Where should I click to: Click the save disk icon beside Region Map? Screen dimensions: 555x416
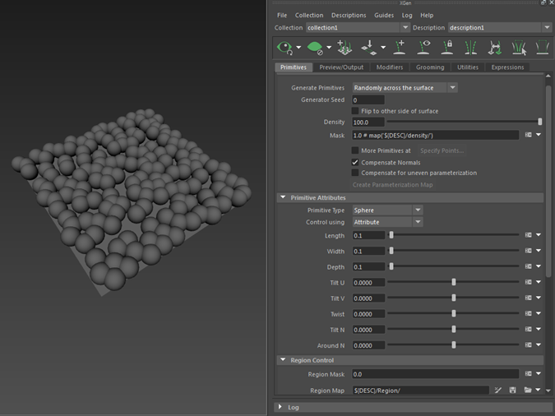513,391
